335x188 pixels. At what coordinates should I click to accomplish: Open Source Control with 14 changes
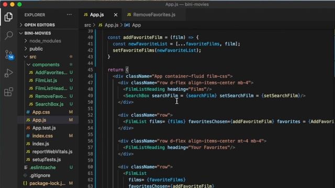point(9,54)
